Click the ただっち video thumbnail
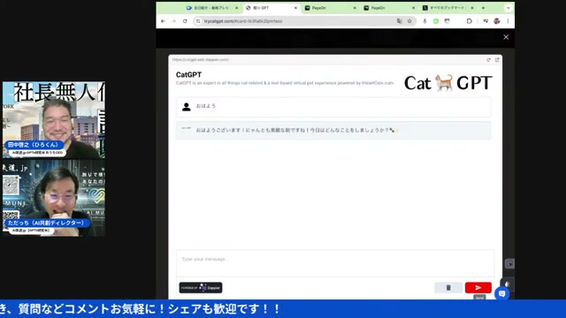Screen dimensions: 566x318 coord(54,198)
